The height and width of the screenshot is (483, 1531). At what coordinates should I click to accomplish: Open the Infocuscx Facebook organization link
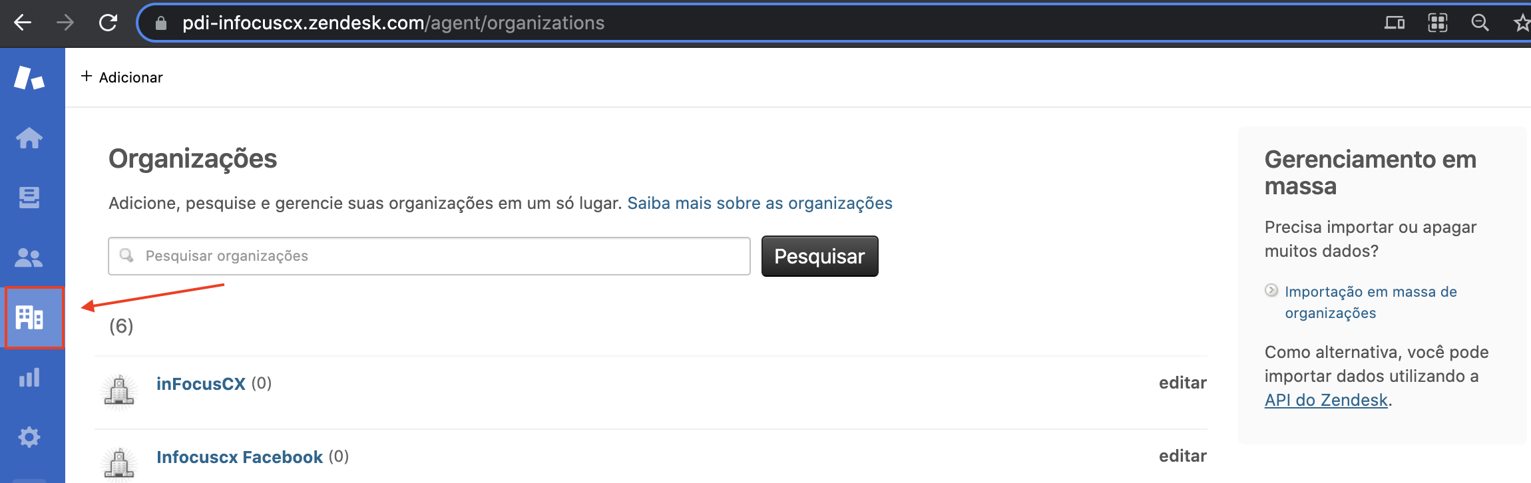point(240,457)
